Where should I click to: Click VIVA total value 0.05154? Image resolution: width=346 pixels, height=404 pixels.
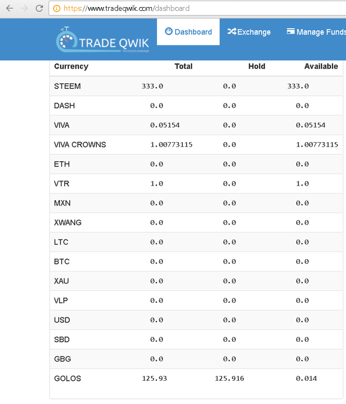click(x=165, y=125)
